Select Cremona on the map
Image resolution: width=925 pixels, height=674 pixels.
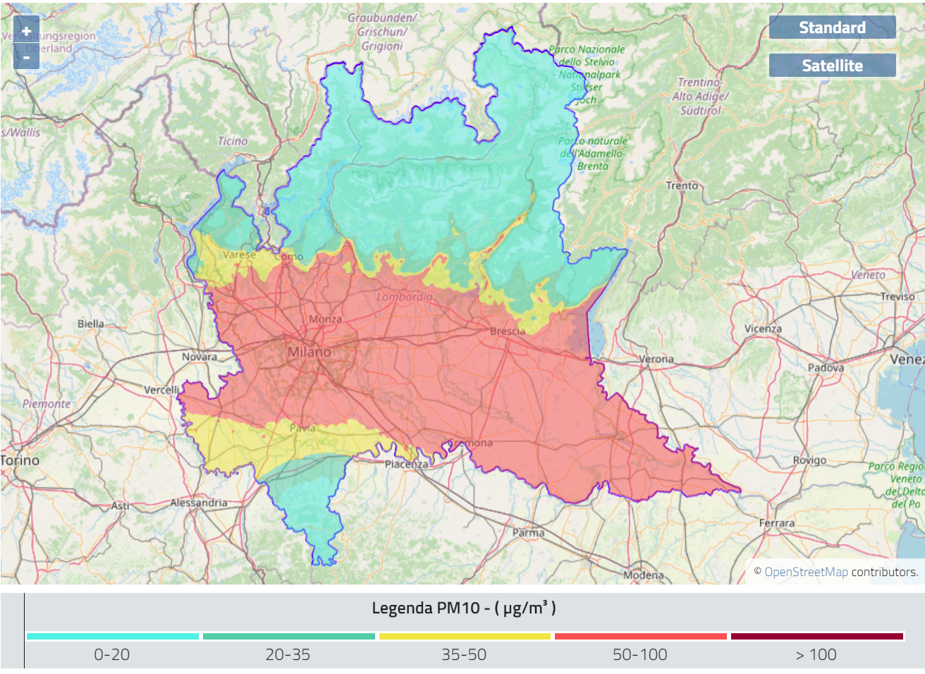click(x=471, y=443)
